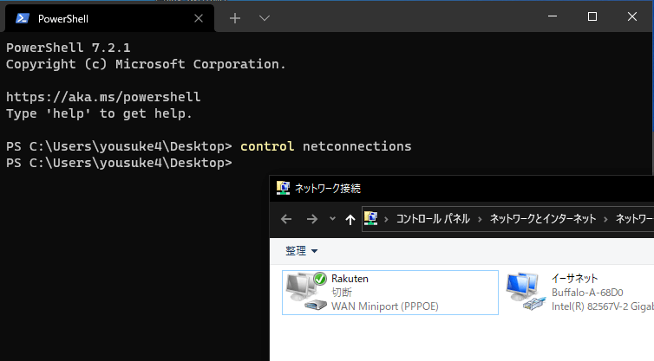Expand the chevron after ネットワークとインターネット
The height and width of the screenshot is (361, 654).
coord(605,219)
